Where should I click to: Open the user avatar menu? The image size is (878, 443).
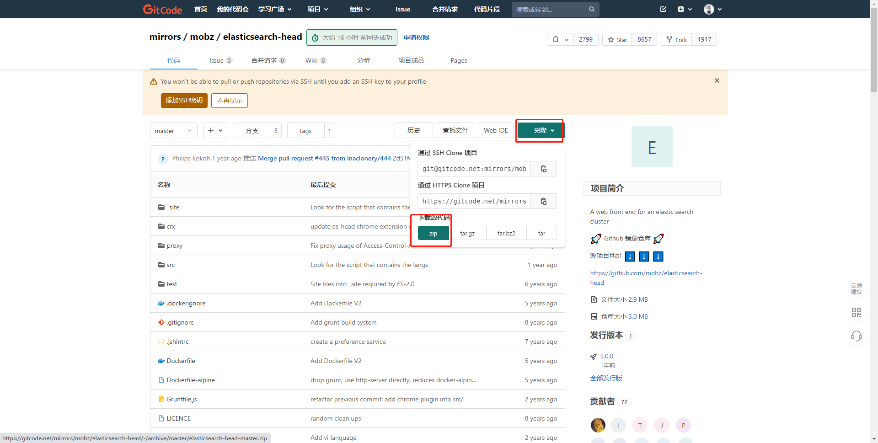pyautogui.click(x=712, y=9)
